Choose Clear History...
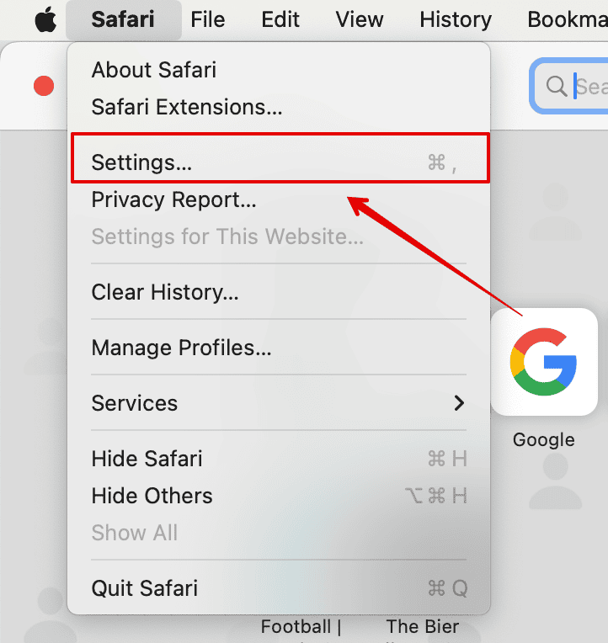 280,292
